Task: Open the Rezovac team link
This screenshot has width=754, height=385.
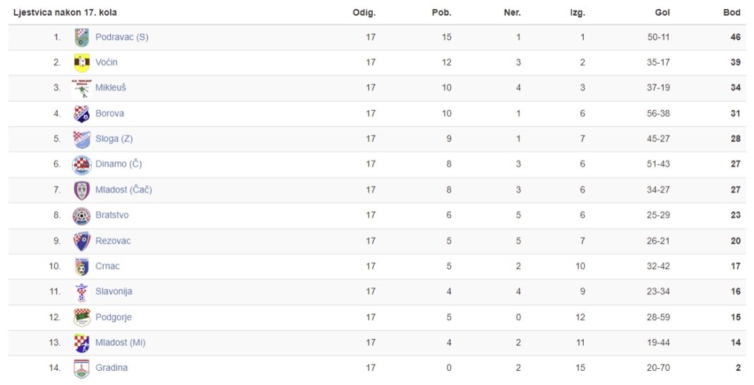Action: [x=113, y=241]
